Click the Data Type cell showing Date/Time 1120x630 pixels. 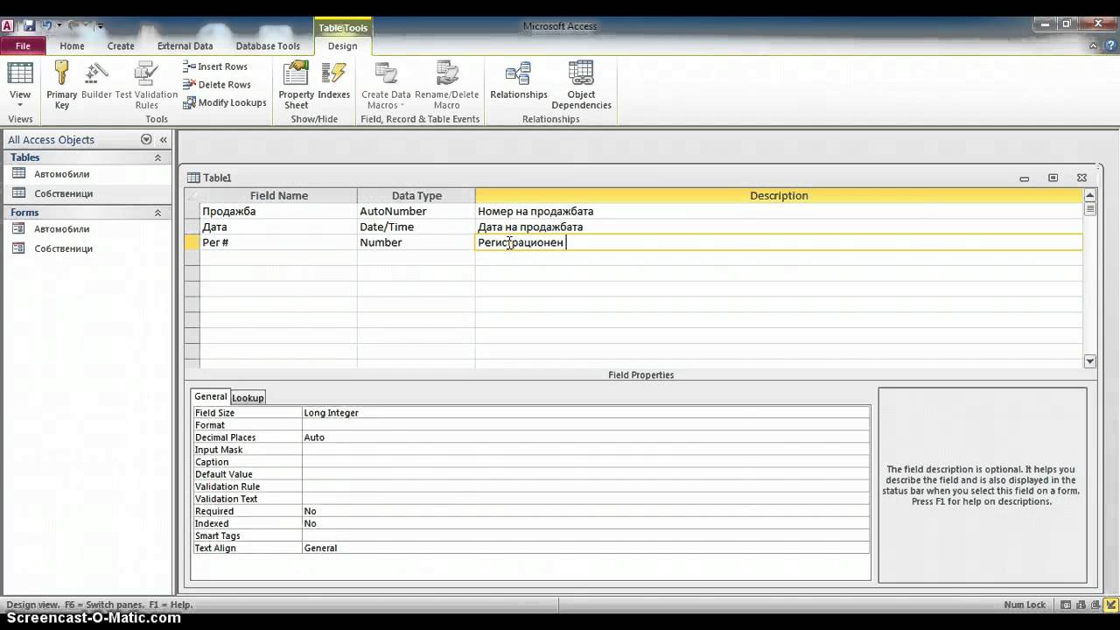(x=416, y=227)
